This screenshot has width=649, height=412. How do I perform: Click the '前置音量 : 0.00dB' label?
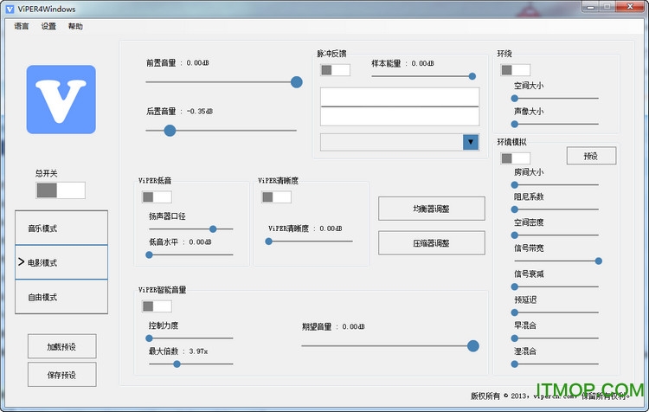177,62
